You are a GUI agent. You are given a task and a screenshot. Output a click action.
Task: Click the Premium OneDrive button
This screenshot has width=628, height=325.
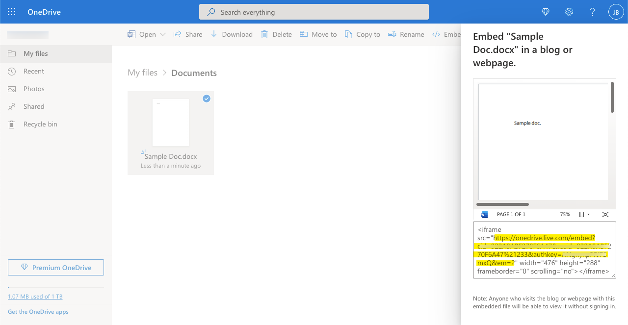pos(56,267)
